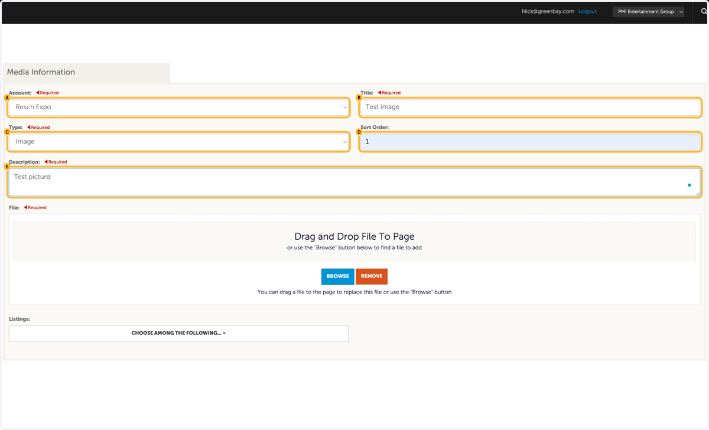Screen dimensions: 709x430
Task: Click the Title field containing Test Image
Action: coord(530,107)
